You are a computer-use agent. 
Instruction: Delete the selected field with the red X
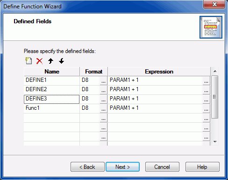(x=39, y=61)
